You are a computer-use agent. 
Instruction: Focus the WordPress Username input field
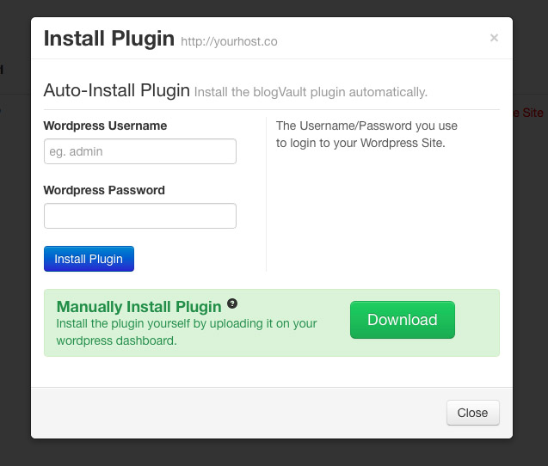[140, 151]
